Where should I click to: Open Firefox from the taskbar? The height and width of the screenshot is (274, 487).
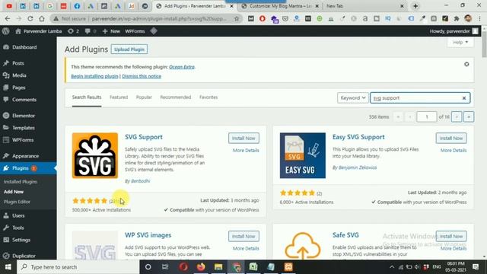pyautogui.click(x=201, y=267)
